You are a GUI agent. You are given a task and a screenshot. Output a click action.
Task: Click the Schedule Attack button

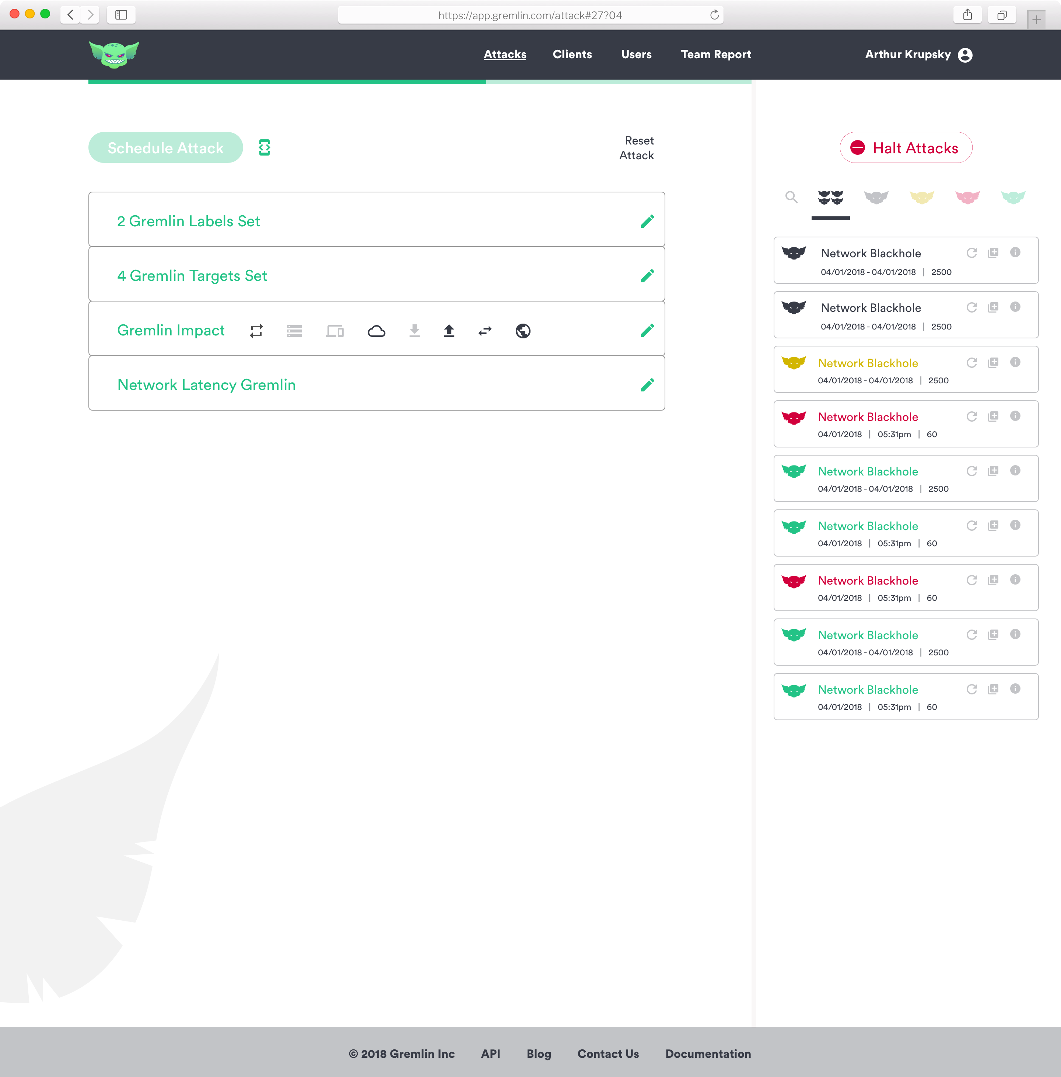click(x=165, y=148)
